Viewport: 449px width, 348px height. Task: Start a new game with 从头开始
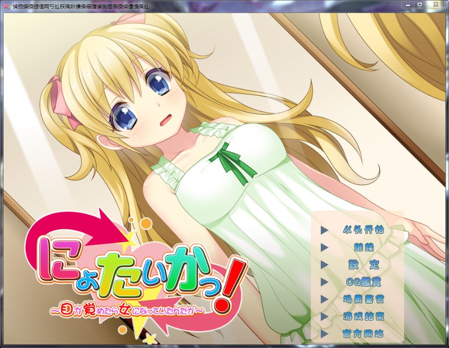tap(363, 230)
